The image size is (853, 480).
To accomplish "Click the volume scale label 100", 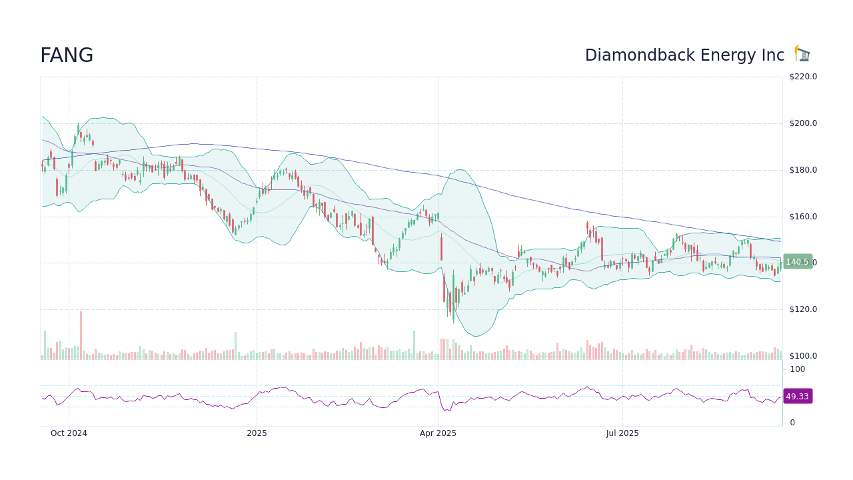I will tap(797, 369).
